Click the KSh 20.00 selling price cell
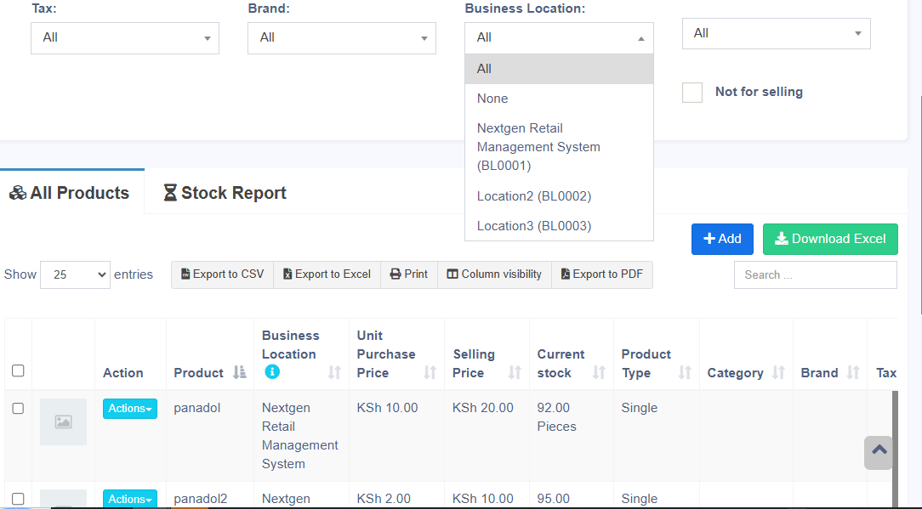 483,408
